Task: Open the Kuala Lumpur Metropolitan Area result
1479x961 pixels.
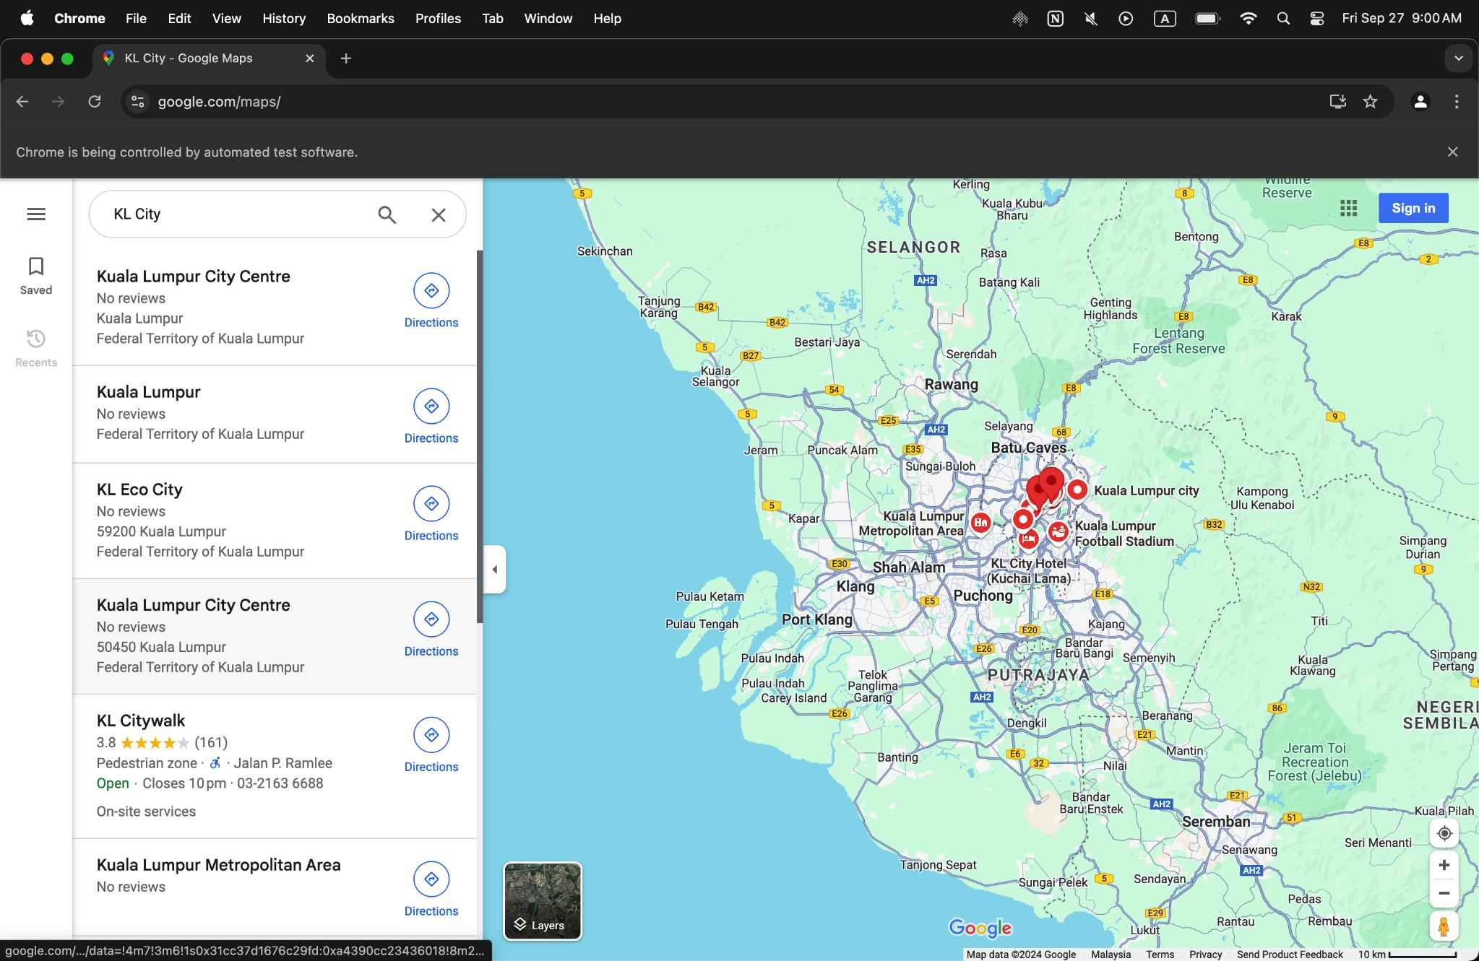Action: tap(275, 888)
